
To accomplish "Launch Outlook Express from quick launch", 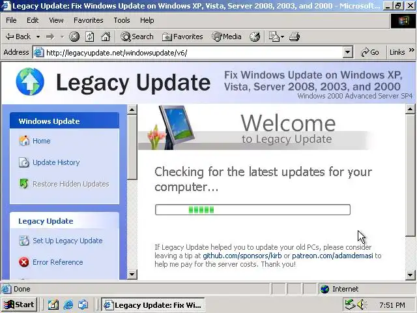I will click(83, 305).
